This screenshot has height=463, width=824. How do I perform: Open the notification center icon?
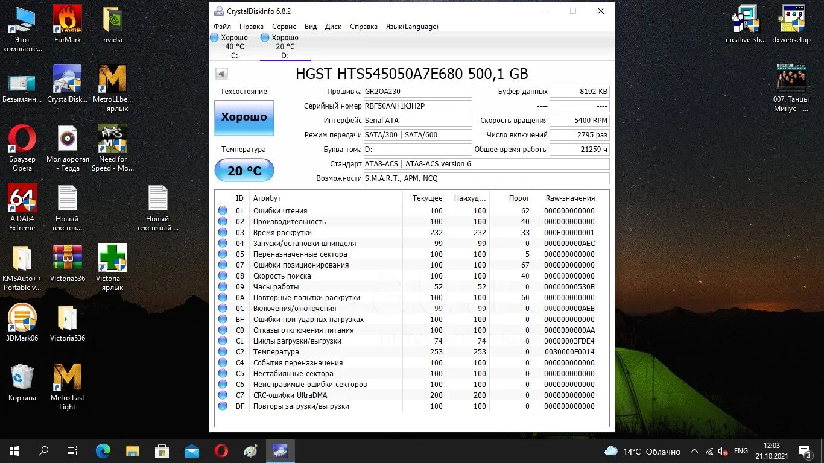tap(805, 451)
